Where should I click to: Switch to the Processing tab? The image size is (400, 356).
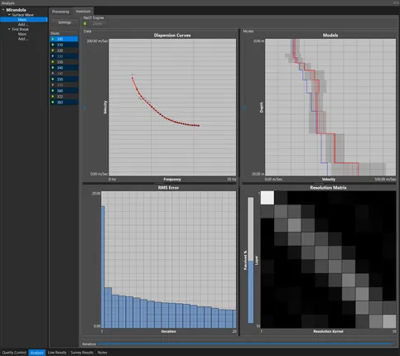click(x=60, y=12)
